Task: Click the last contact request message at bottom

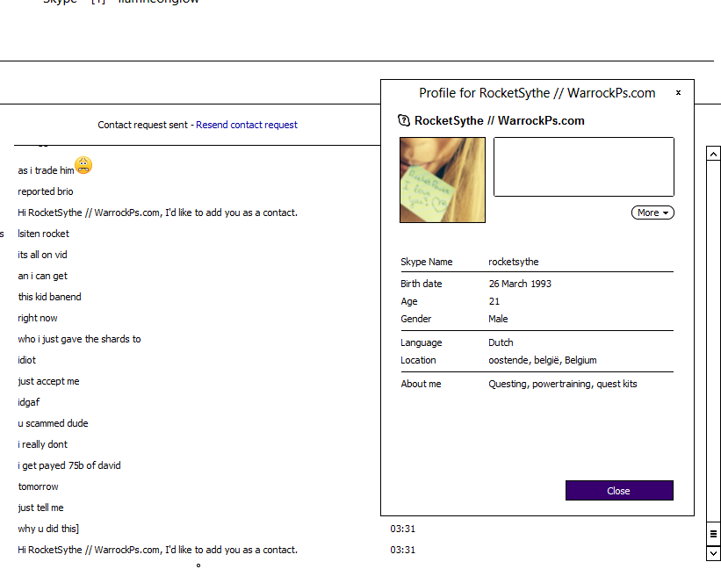Action: [157, 550]
